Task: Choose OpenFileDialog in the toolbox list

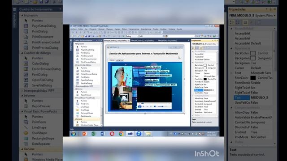Action: pos(87,80)
